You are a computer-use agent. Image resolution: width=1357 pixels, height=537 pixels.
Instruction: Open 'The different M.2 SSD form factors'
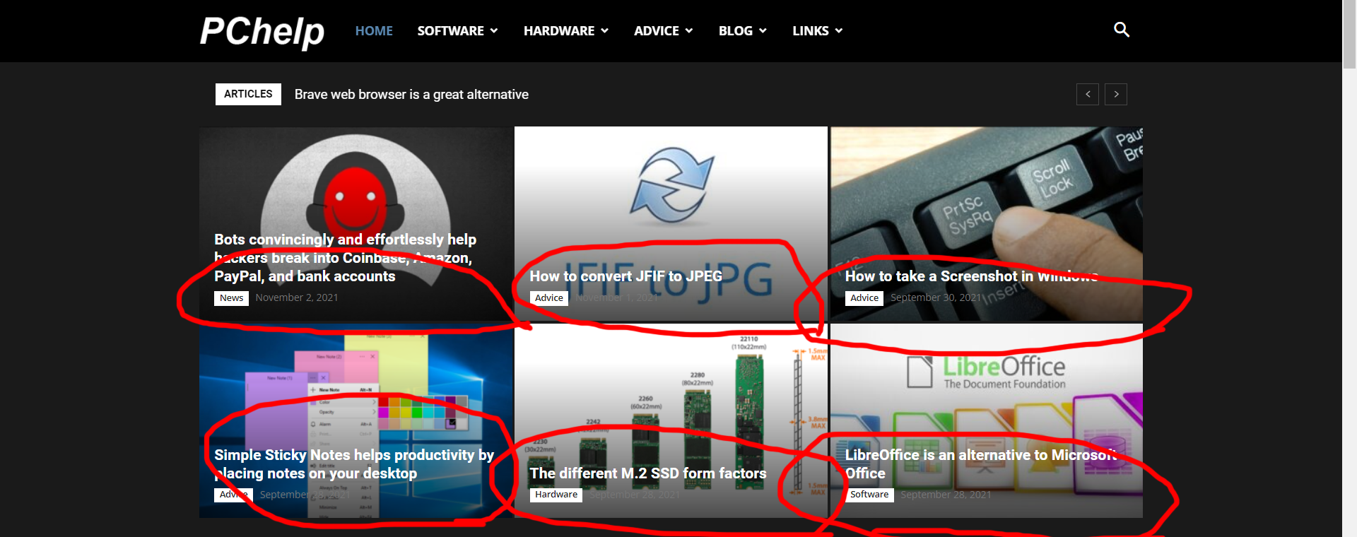point(648,473)
